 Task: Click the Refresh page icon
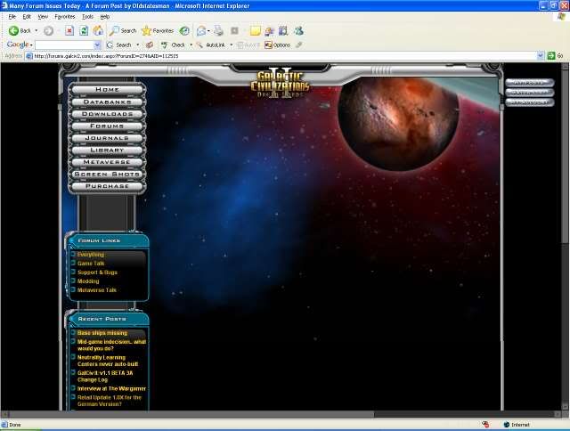click(84, 31)
